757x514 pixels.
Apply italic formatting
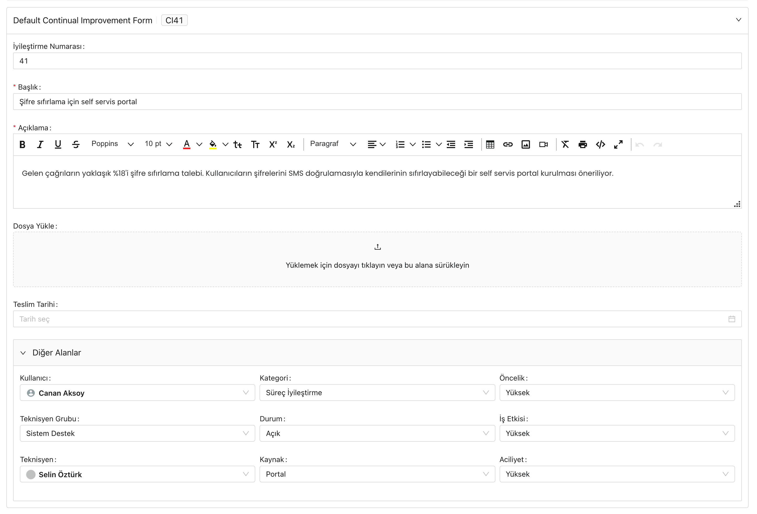[x=40, y=144]
